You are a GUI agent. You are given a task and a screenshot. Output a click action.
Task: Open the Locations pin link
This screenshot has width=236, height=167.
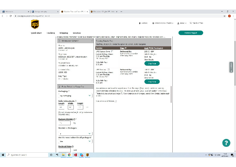[144, 23]
